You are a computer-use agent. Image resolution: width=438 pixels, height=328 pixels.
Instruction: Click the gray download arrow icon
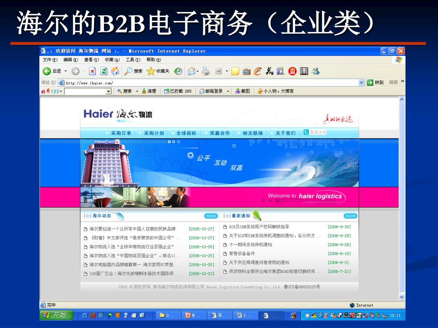click(304, 71)
